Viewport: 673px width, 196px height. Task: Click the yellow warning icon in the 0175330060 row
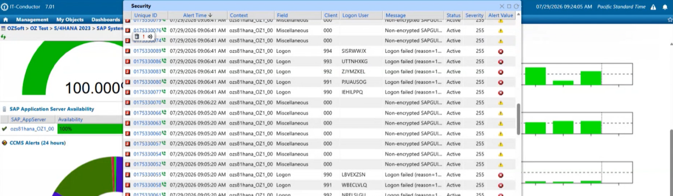[501, 134]
